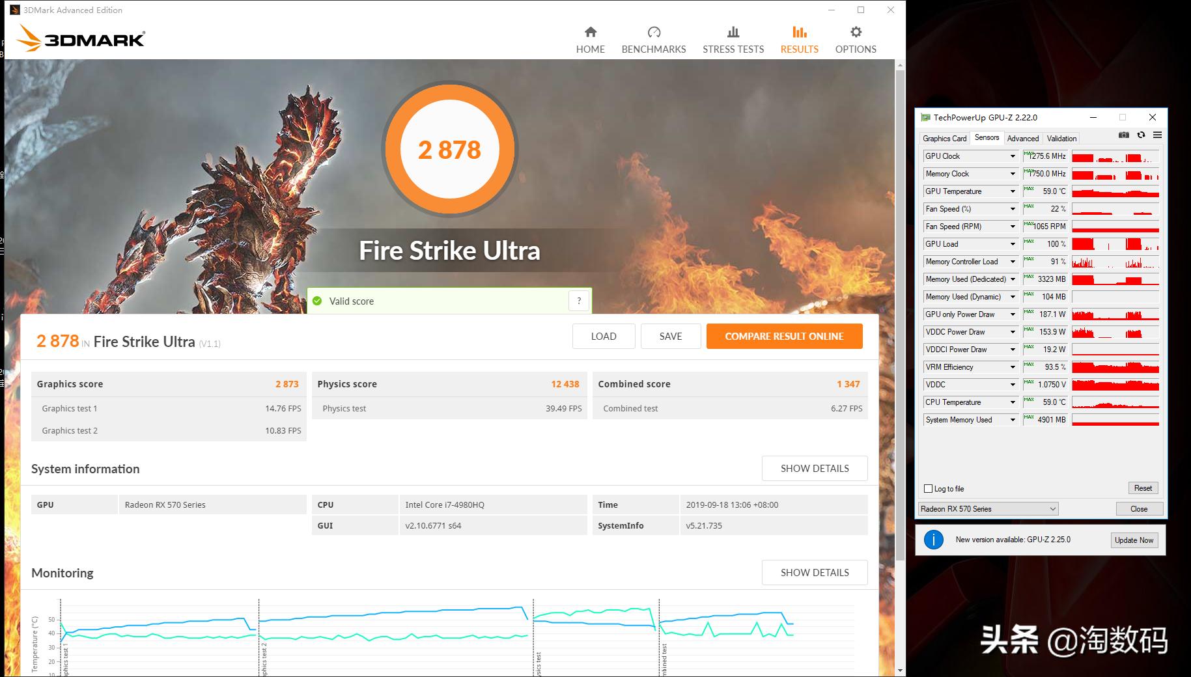The height and width of the screenshot is (677, 1191).
Task: Click the GPU Load history graph
Action: tap(1115, 244)
